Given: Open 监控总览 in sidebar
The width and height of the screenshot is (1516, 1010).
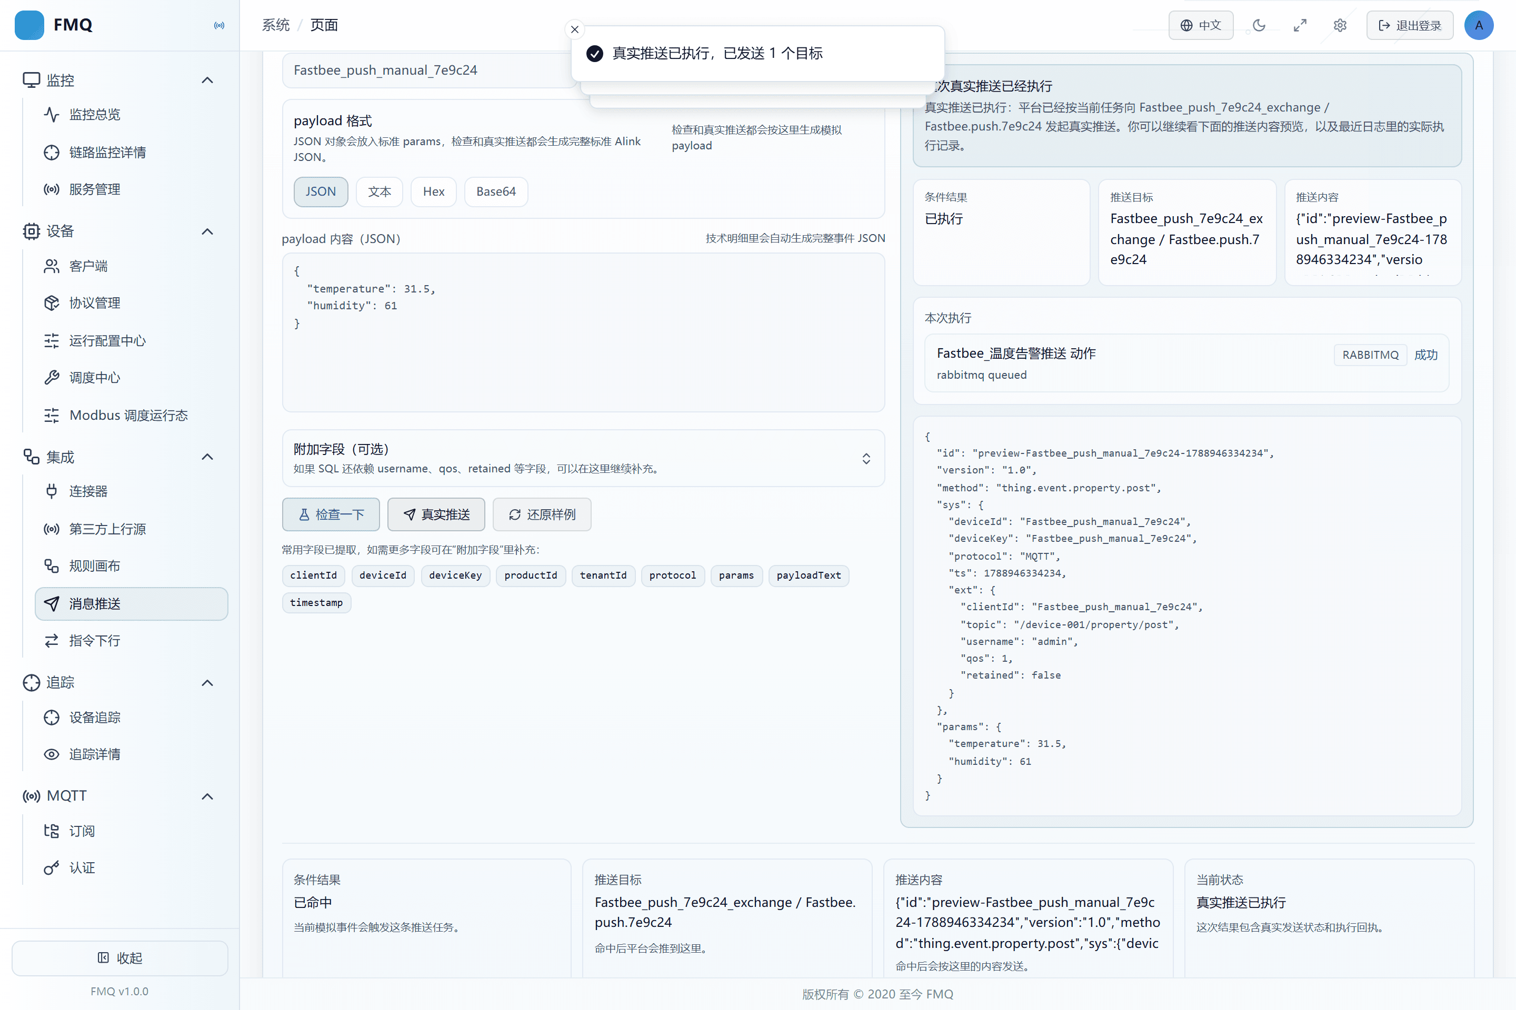Looking at the screenshot, I should pyautogui.click(x=131, y=115).
